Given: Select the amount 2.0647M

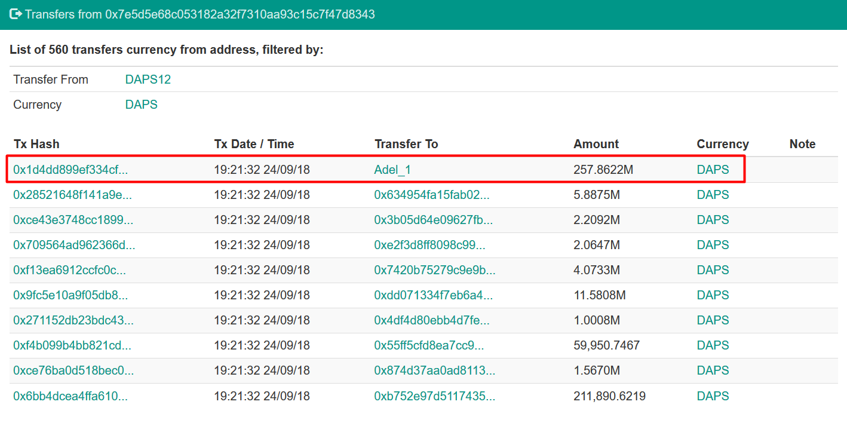Looking at the screenshot, I should tap(597, 245).
